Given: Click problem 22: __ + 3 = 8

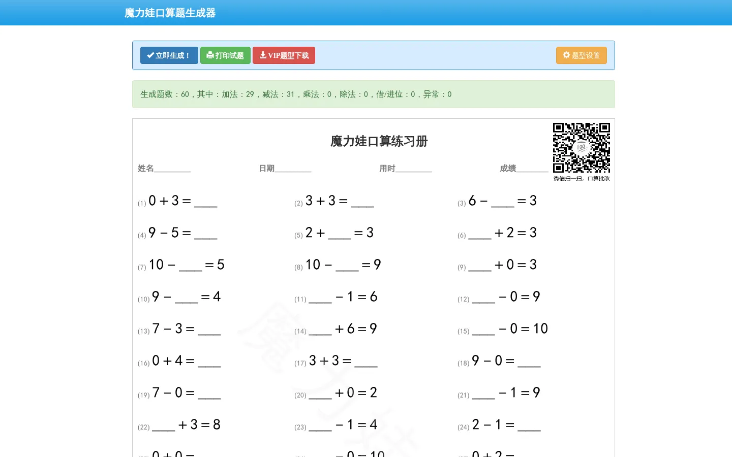Looking at the screenshot, I should [179, 425].
